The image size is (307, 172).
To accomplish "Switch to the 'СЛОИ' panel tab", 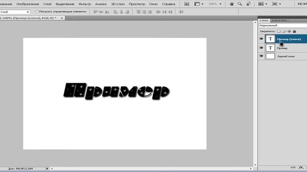I will click(x=264, y=20).
